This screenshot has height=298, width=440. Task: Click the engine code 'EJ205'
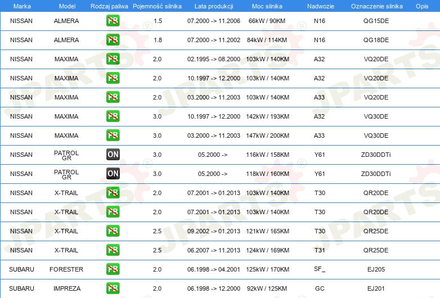point(376,269)
